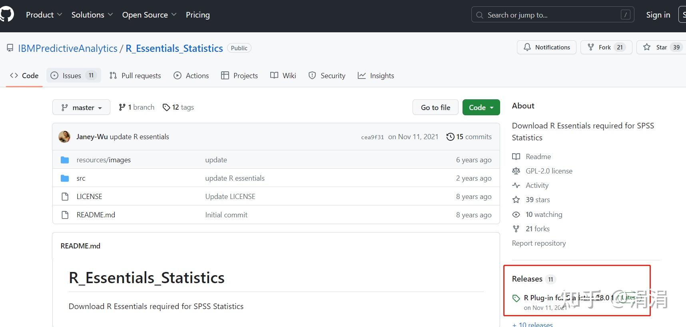Star the repository

[x=661, y=47]
